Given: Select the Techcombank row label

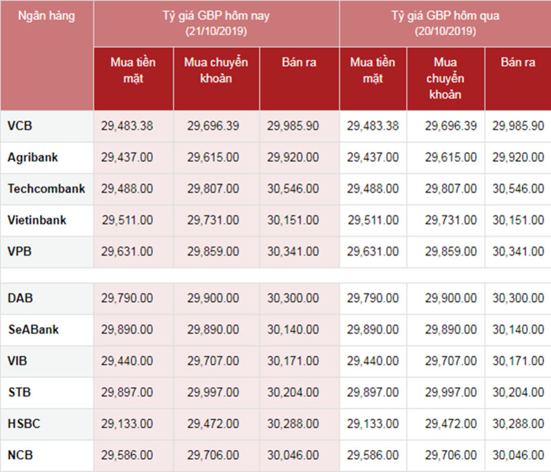Looking at the screenshot, I should (x=46, y=188).
